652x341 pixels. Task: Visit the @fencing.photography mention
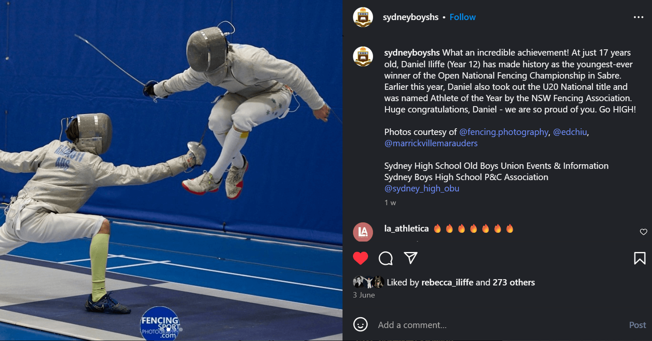pyautogui.click(x=504, y=132)
